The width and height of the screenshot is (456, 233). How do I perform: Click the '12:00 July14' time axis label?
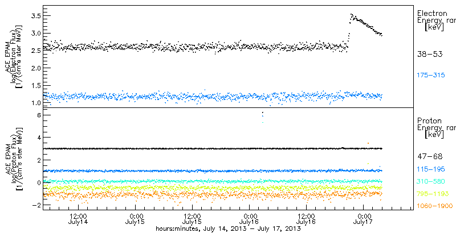(78, 219)
